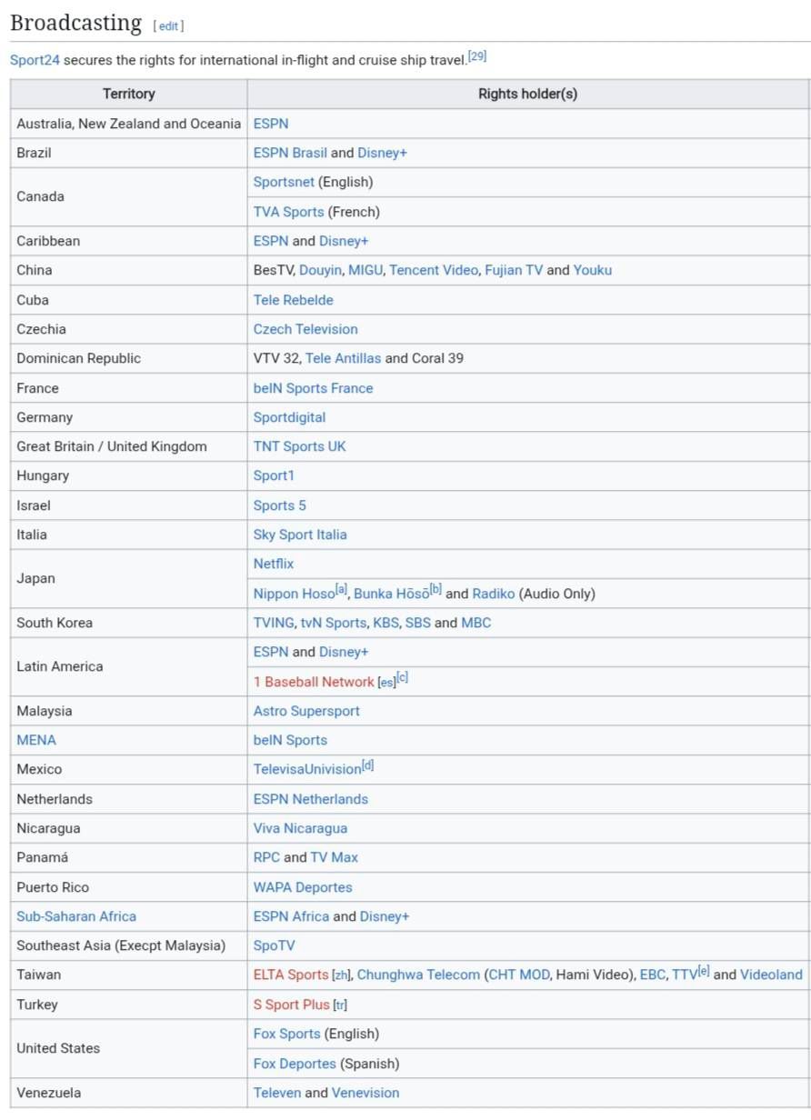Viewport: 811px width, 1120px height.
Task: Click the beIN Sports France link
Action: tap(313, 388)
